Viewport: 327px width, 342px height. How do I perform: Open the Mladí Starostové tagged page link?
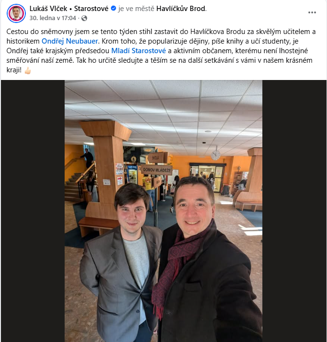pos(138,51)
